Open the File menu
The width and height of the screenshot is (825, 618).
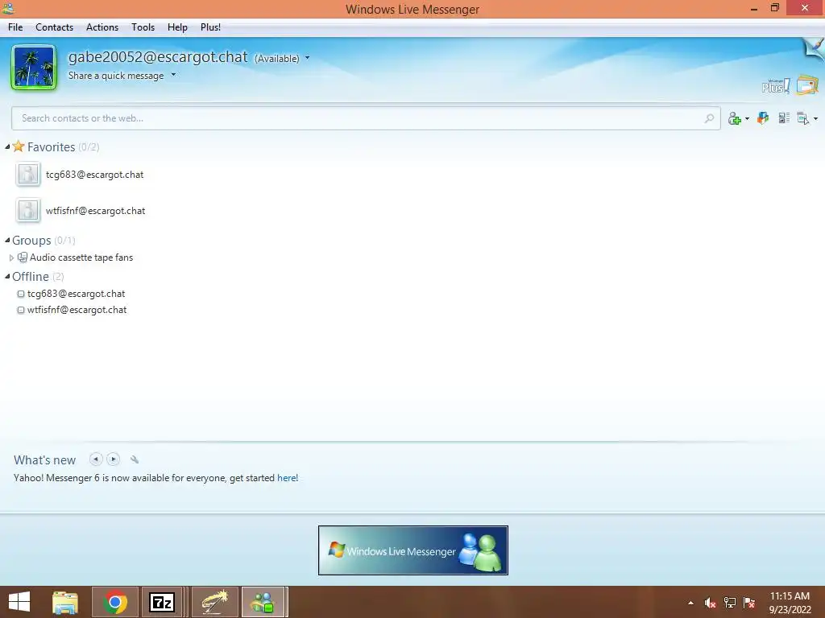(x=15, y=27)
